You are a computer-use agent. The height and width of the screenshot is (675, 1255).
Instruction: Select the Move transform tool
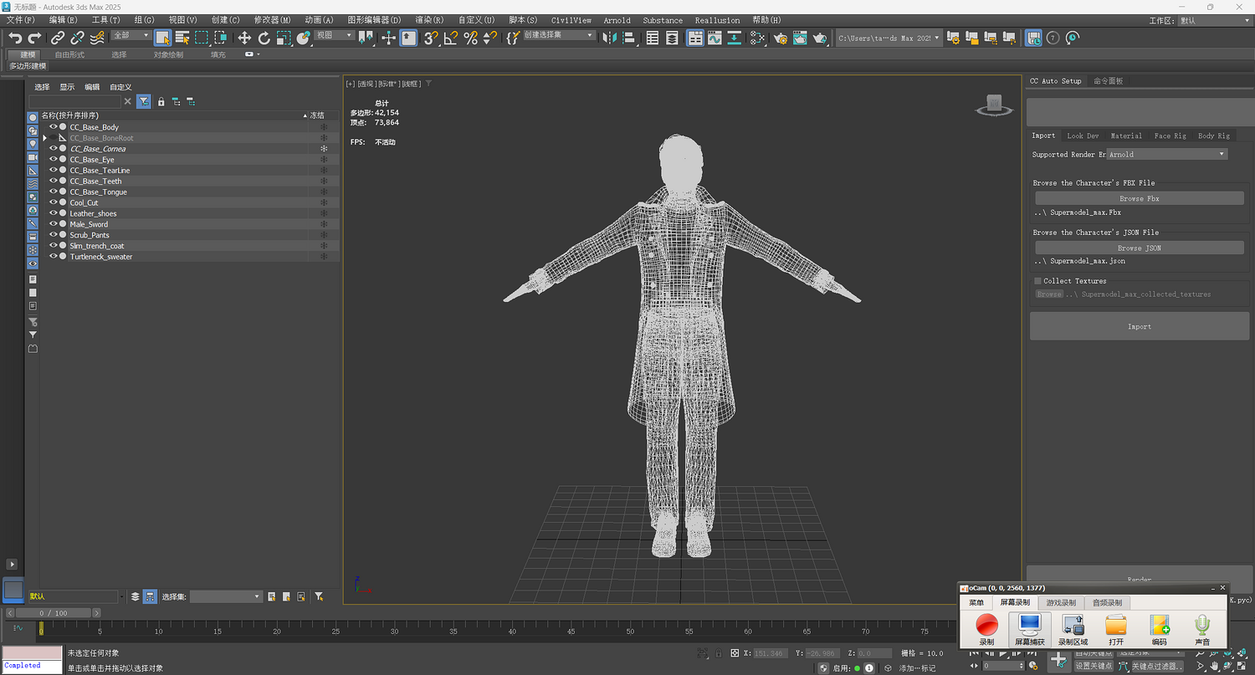[x=244, y=38]
